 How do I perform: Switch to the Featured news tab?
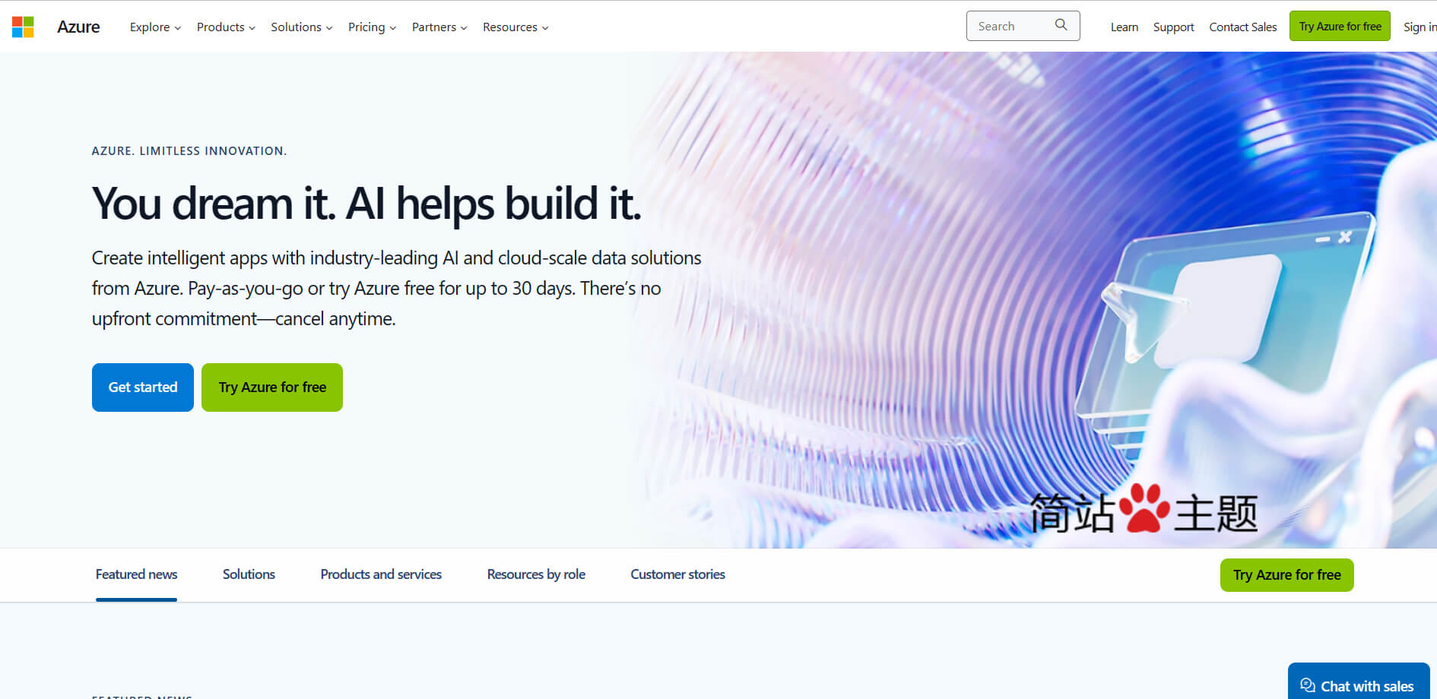(x=136, y=574)
